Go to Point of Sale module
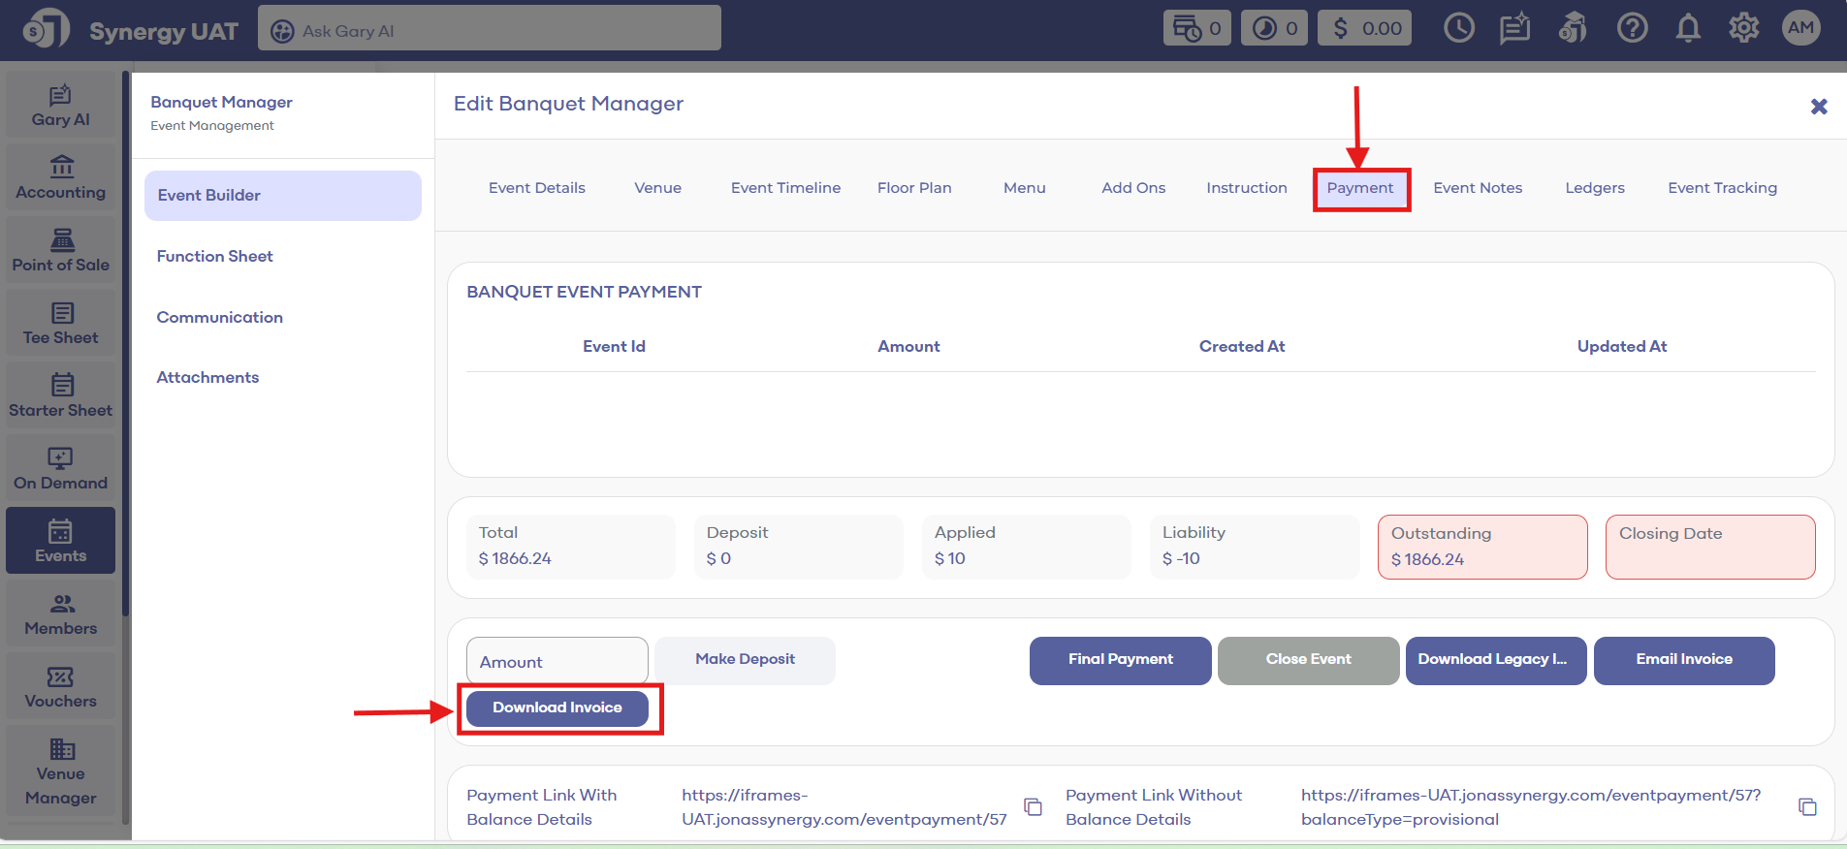The height and width of the screenshot is (849, 1847). (x=60, y=251)
